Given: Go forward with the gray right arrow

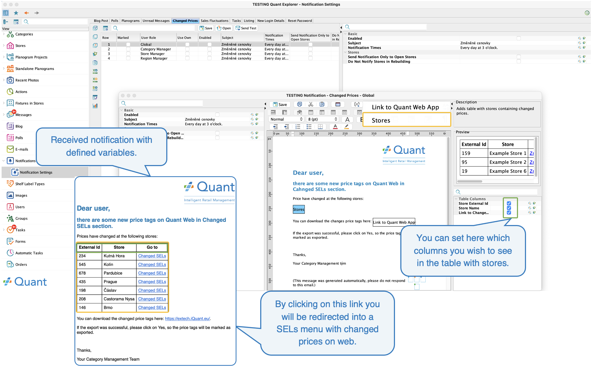Looking at the screenshot, I should click(37, 13).
